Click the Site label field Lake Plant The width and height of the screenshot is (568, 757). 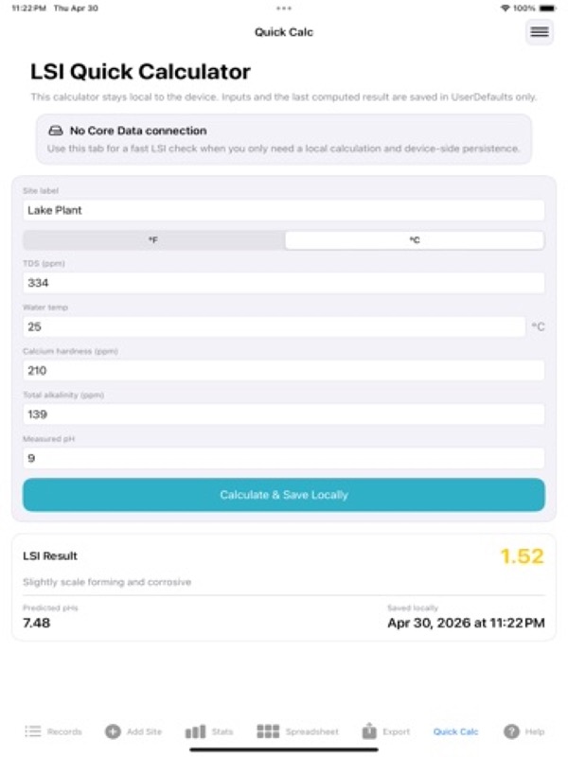pos(284,210)
